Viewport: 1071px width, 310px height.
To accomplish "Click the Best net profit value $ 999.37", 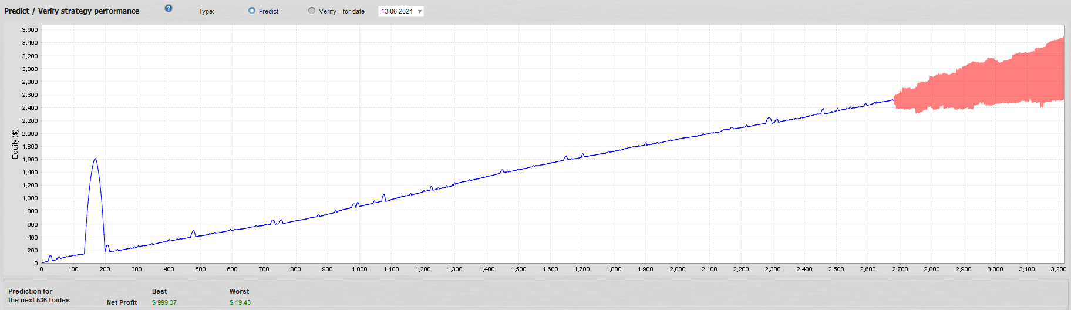I will coord(164,302).
